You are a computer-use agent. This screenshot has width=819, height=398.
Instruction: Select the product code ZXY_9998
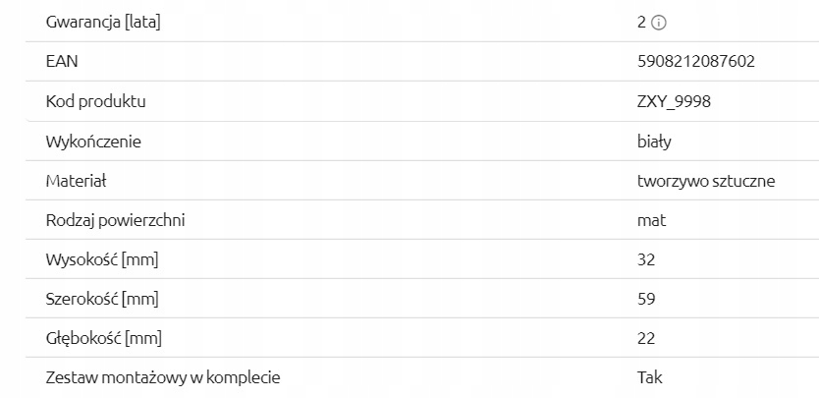coord(674,101)
